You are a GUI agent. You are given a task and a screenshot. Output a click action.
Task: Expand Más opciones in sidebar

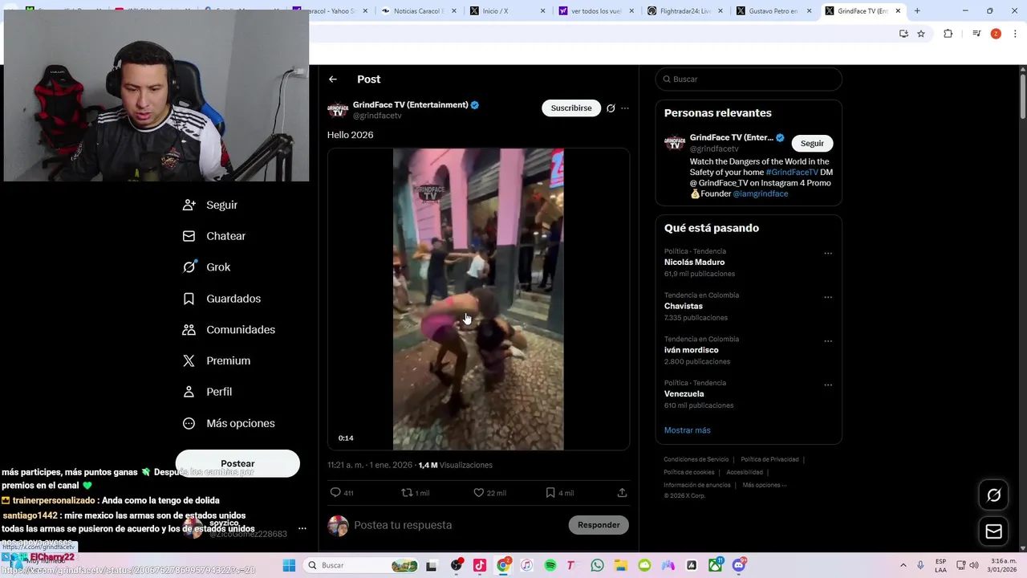(x=229, y=423)
